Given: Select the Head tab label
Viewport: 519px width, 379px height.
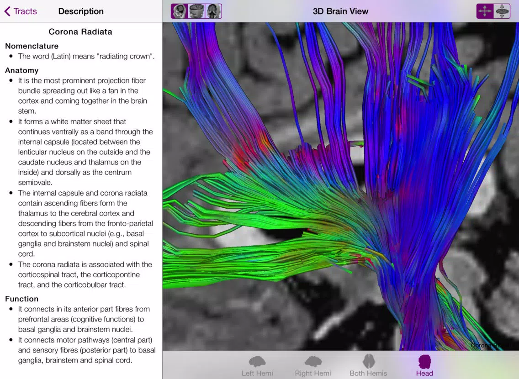Looking at the screenshot, I should (x=424, y=374).
